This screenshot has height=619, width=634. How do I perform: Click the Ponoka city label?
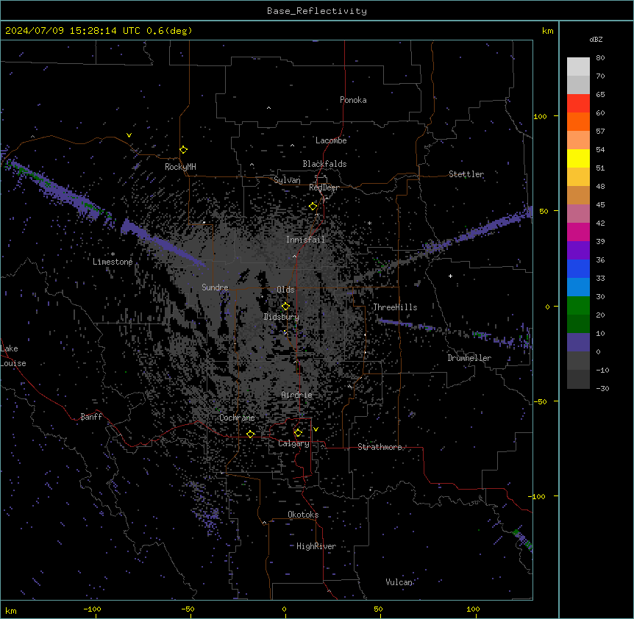353,100
